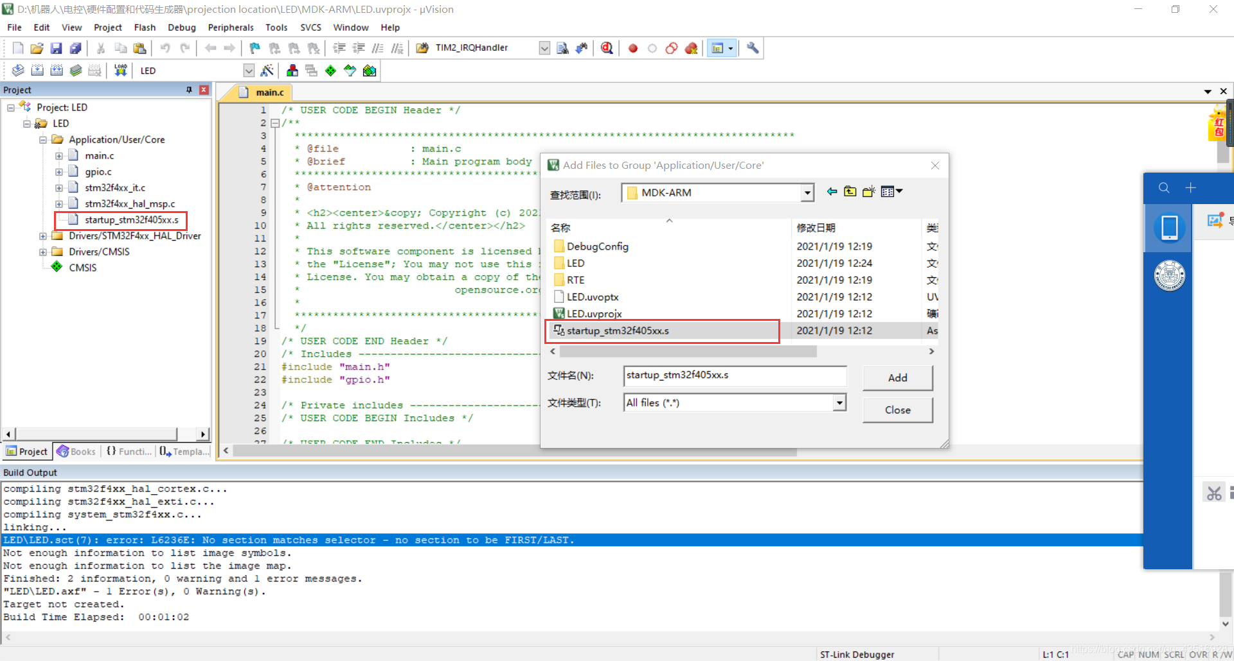
Task: Click the file list horizontal scrollbar in dialog
Action: coord(688,352)
